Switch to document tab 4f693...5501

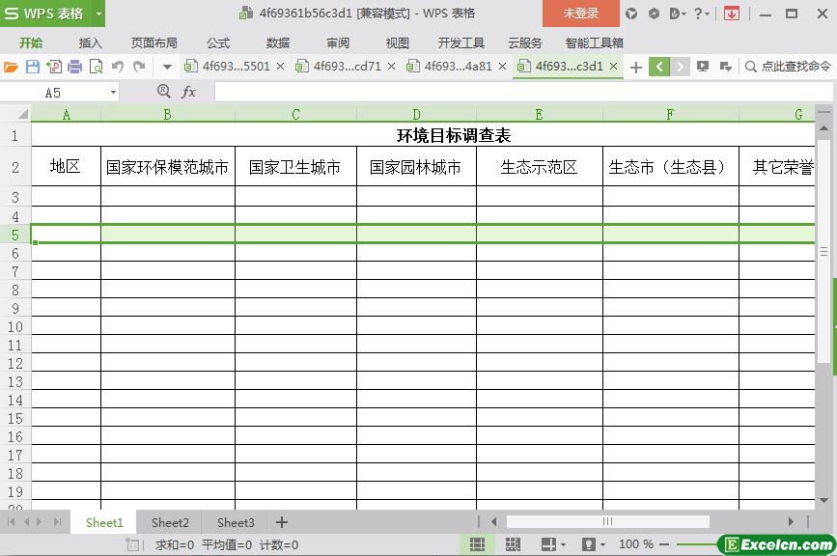tap(236, 67)
